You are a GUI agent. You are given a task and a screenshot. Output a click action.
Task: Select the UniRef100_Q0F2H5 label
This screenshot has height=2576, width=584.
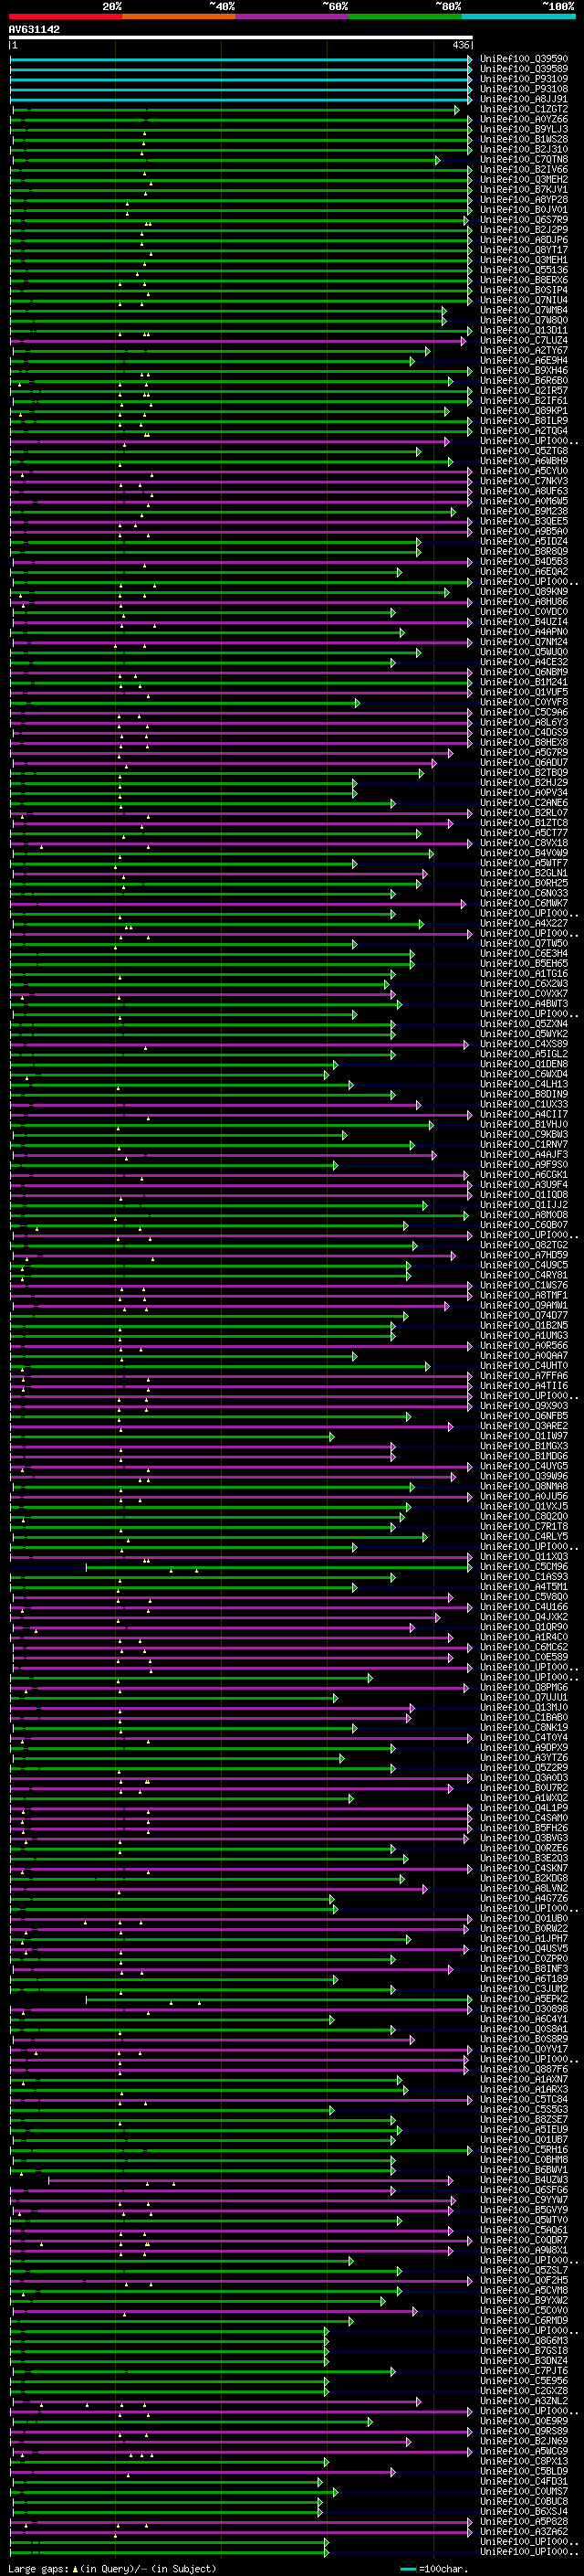pos(524,2280)
